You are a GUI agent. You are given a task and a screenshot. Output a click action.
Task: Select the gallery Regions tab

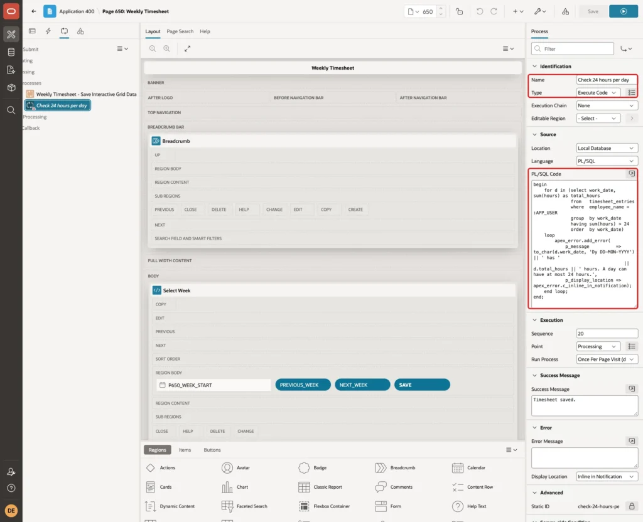pos(157,450)
